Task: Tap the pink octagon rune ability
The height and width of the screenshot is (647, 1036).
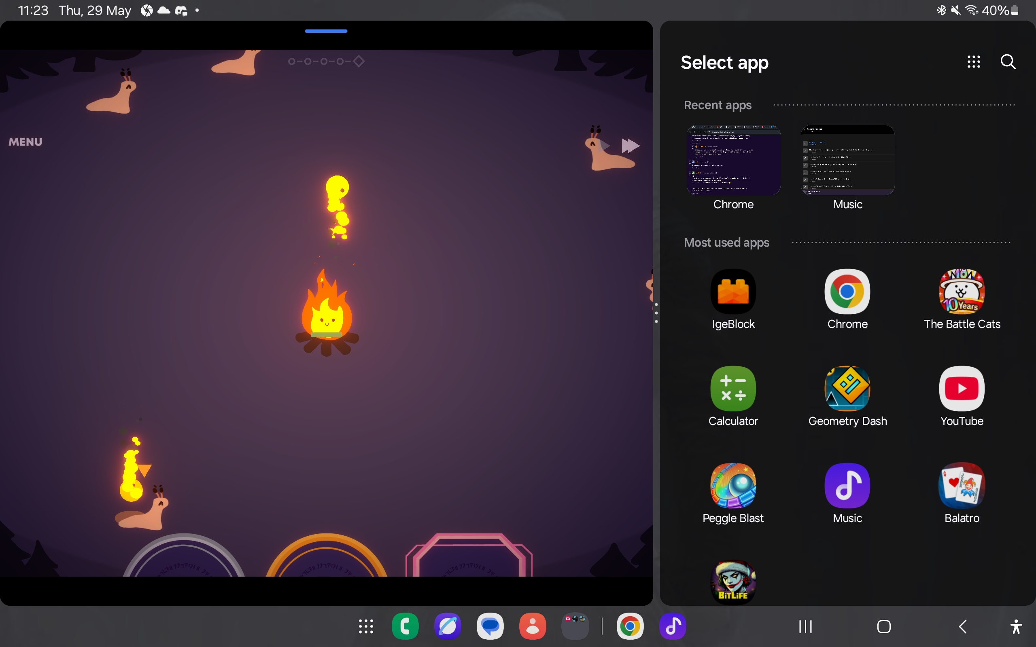Action: [x=469, y=555]
